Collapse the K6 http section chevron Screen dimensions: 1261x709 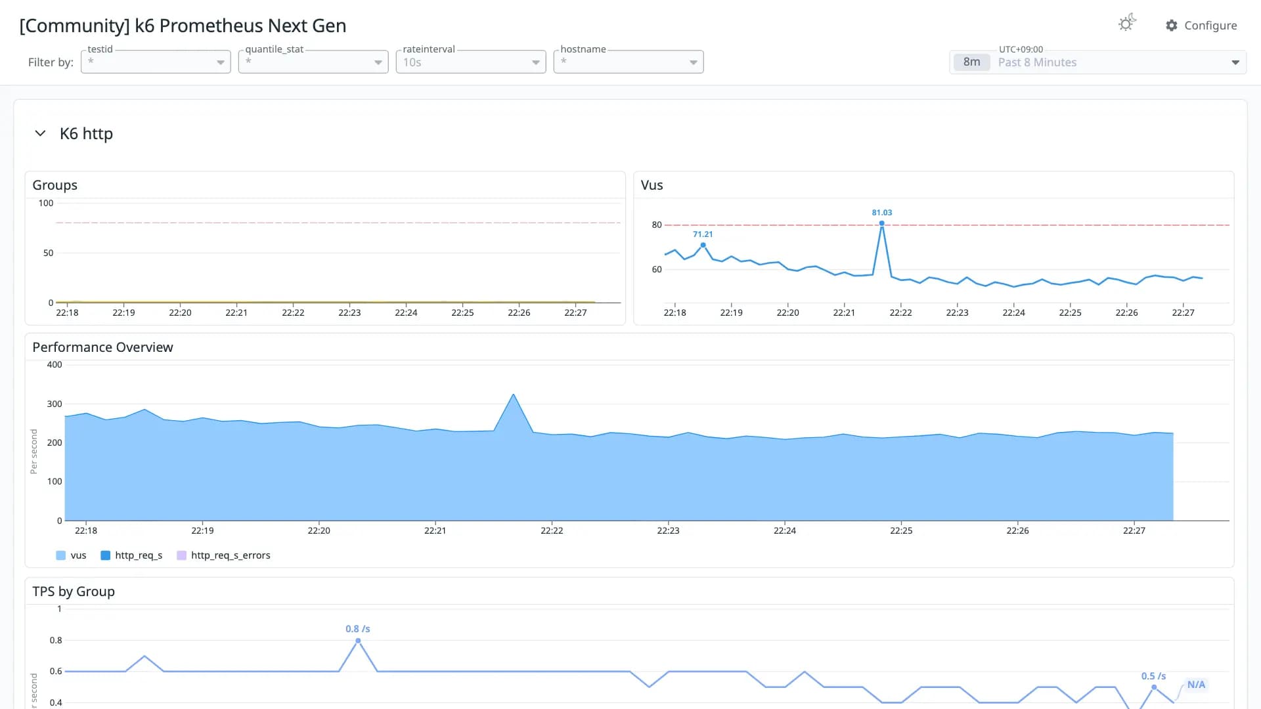40,133
